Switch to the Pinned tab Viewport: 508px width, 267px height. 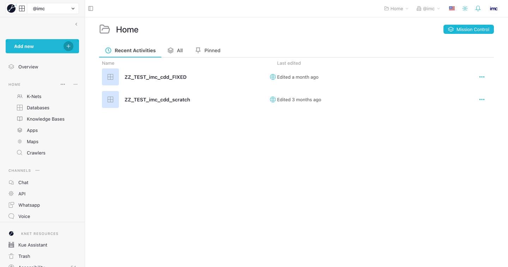click(208, 50)
